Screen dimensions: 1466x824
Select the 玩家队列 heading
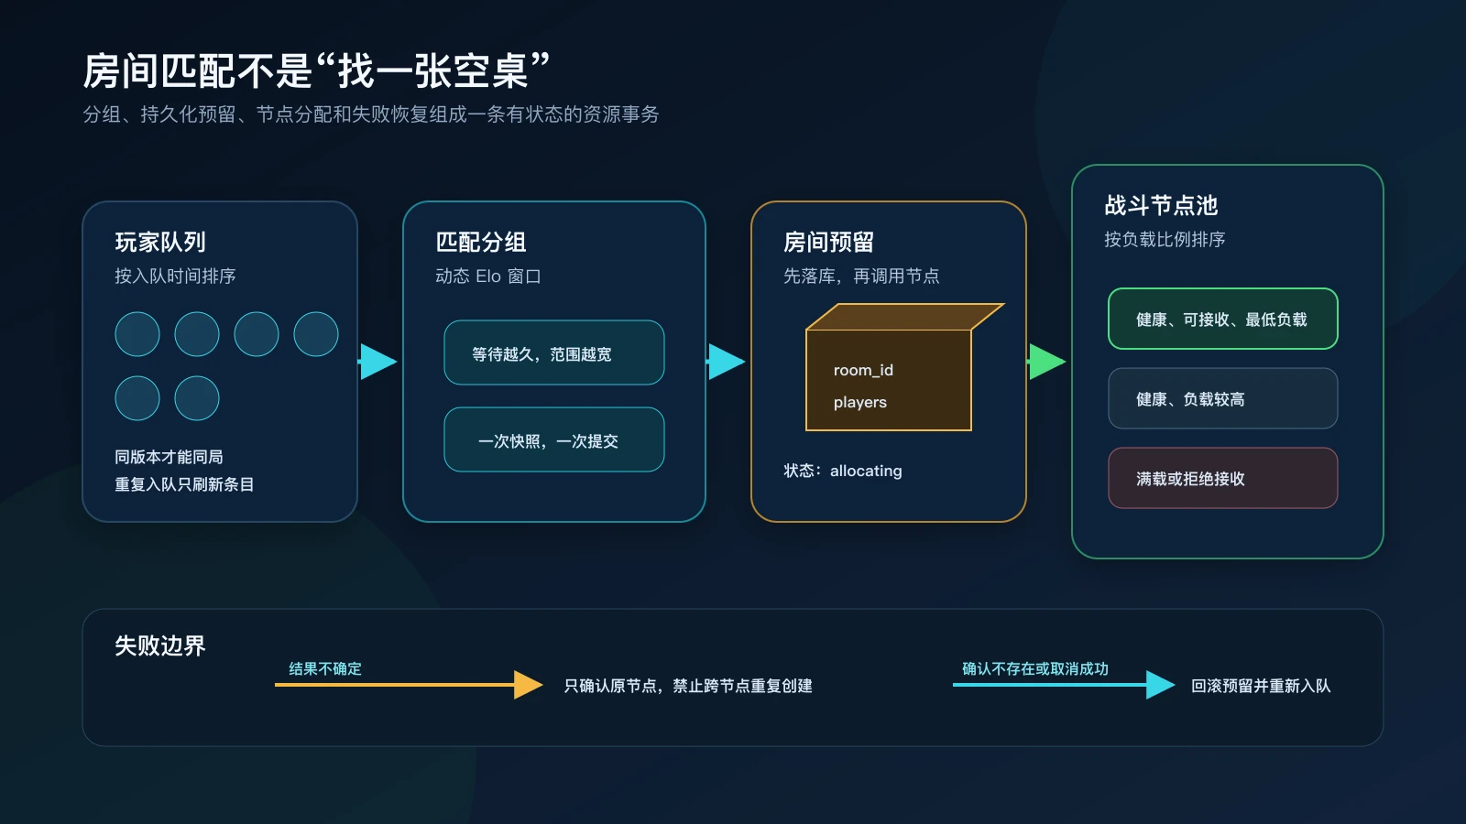coord(160,242)
